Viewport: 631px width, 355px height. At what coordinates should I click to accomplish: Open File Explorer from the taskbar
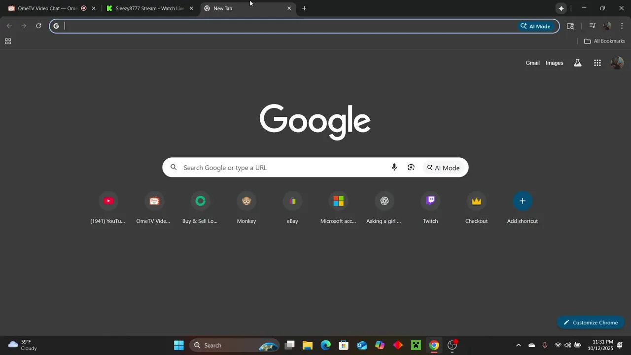point(308,345)
